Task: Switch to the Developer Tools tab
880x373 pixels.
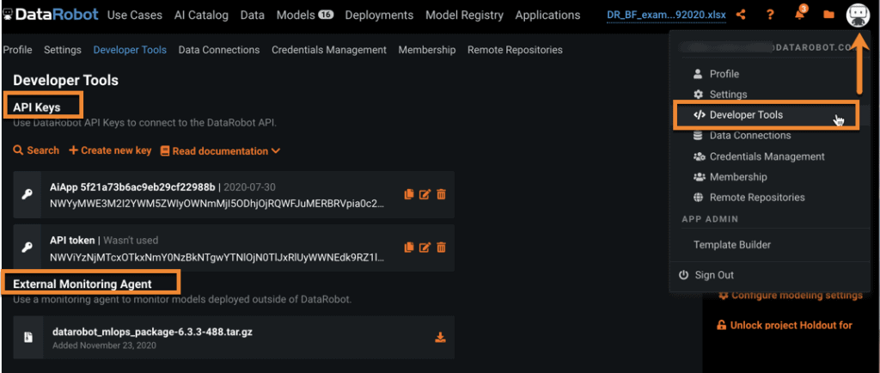Action: tap(130, 50)
